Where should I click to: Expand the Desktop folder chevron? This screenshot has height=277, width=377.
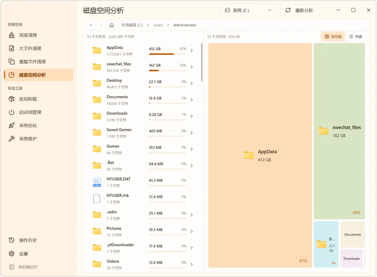(192, 83)
